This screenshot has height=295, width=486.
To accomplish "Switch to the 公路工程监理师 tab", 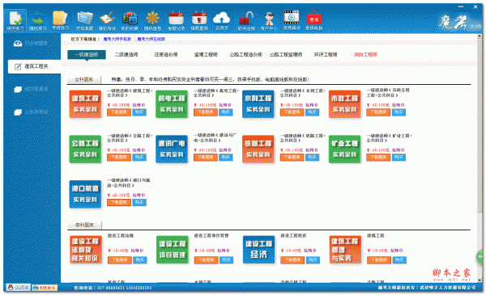I will pyautogui.click(x=286, y=54).
